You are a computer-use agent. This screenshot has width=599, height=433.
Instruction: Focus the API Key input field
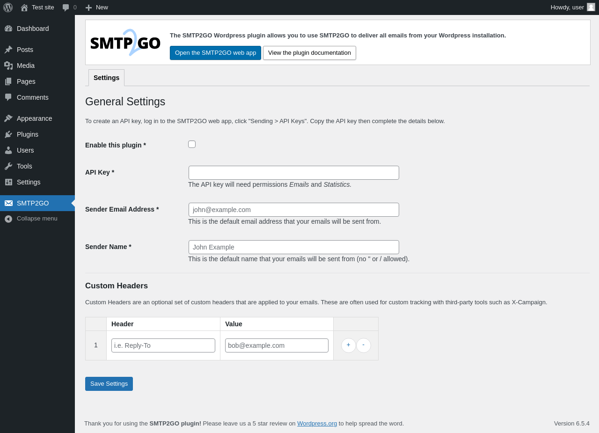(293, 173)
